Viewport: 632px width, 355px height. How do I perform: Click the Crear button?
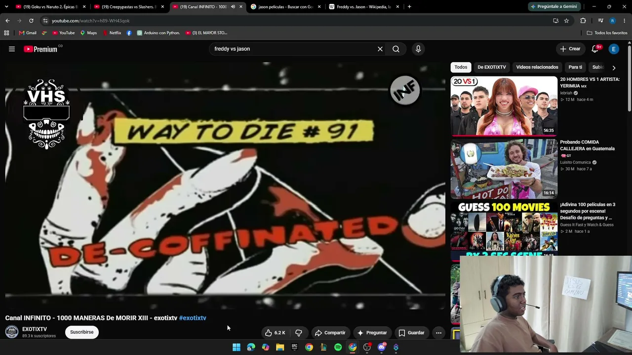570,49
